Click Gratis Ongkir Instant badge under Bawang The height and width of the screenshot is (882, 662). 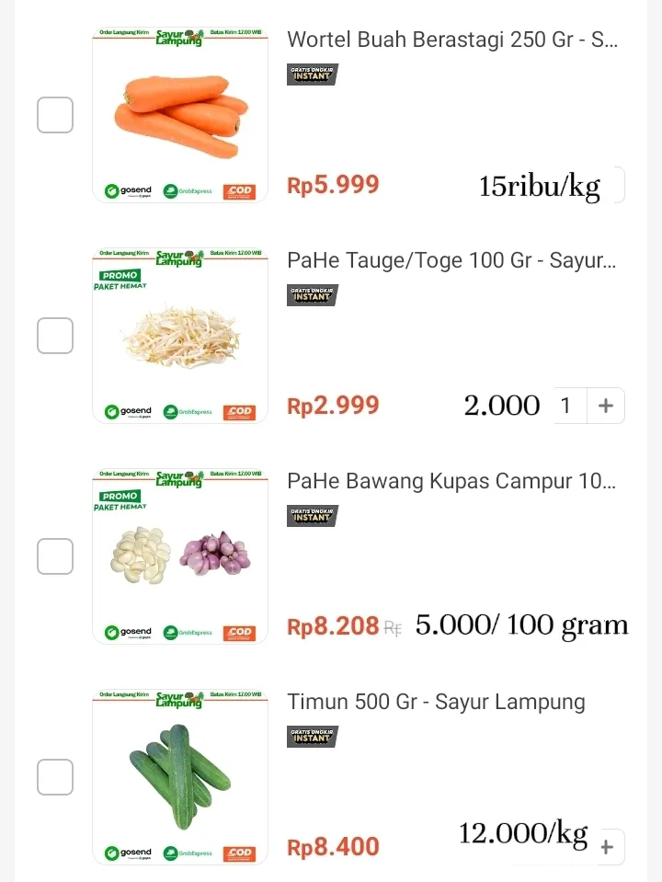click(x=313, y=516)
